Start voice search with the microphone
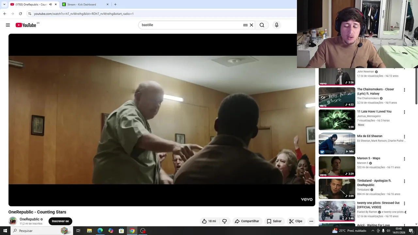Screen dimensions: 418x235 pos(277,25)
